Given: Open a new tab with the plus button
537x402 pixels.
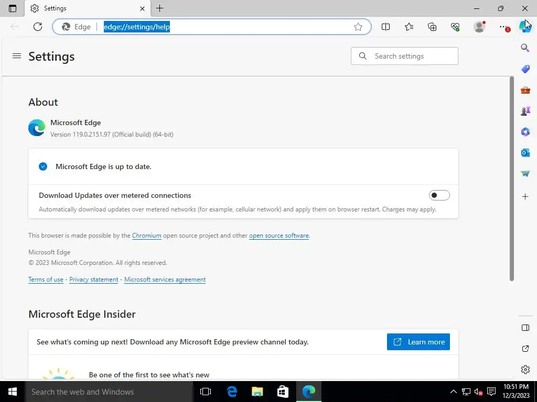Looking at the screenshot, I should coord(159,8).
